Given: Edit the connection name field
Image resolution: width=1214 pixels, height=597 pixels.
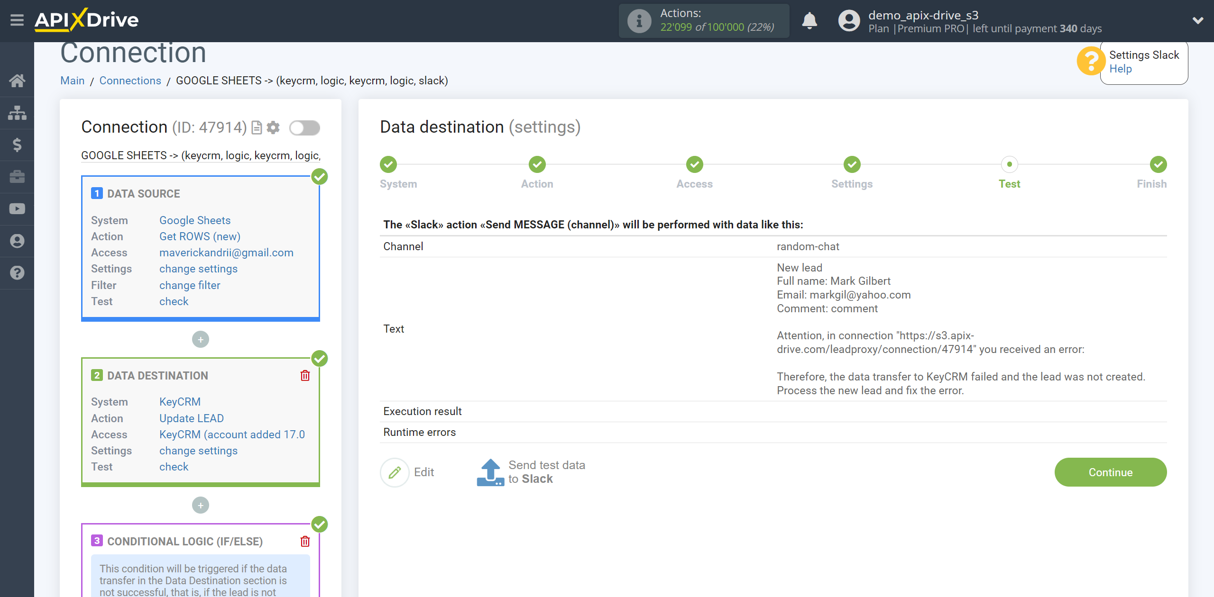Looking at the screenshot, I should tap(201, 155).
